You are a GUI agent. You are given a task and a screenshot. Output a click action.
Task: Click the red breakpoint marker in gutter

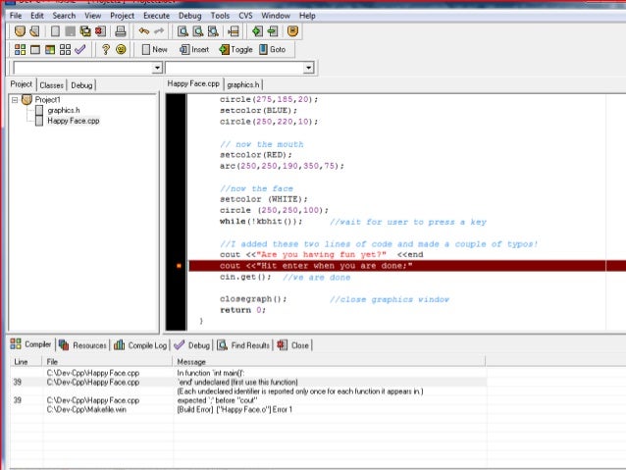pos(178,266)
